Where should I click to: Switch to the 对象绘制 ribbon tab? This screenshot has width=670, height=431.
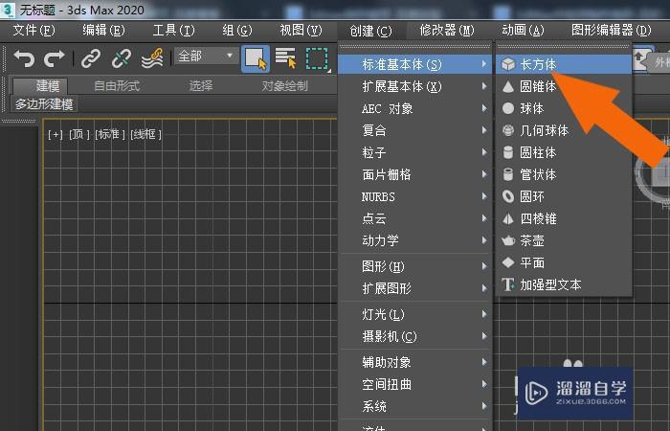(284, 86)
